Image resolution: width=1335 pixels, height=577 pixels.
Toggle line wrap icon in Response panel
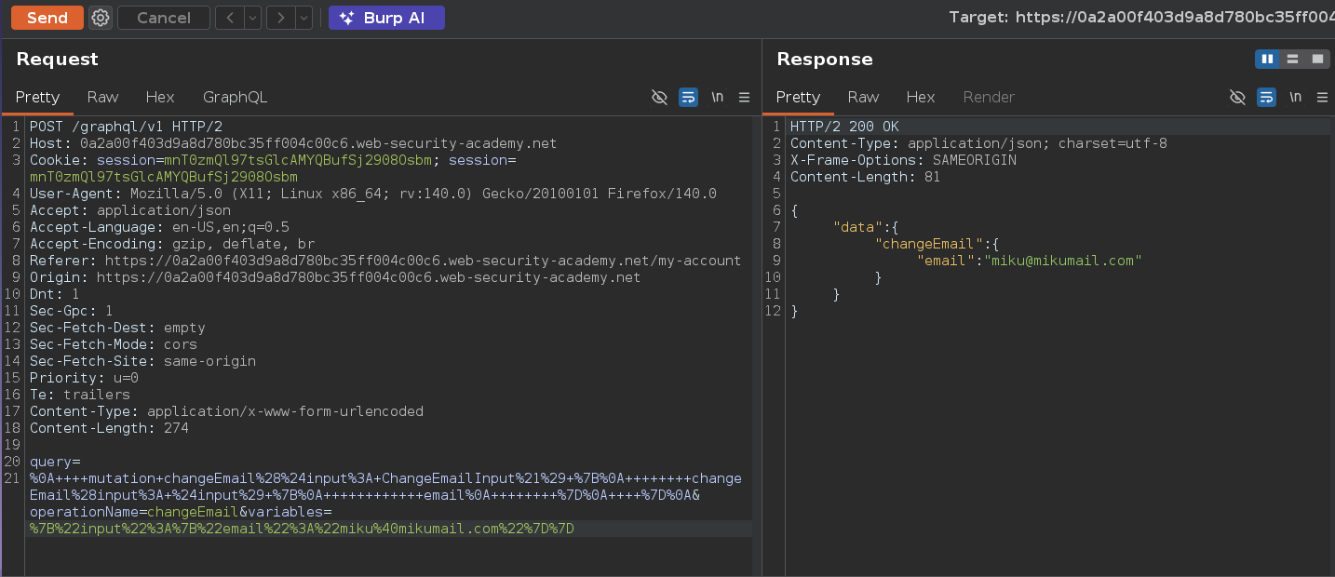tap(1266, 97)
